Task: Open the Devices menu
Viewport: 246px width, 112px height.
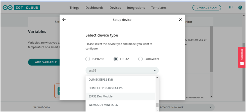Action: pos(115,8)
